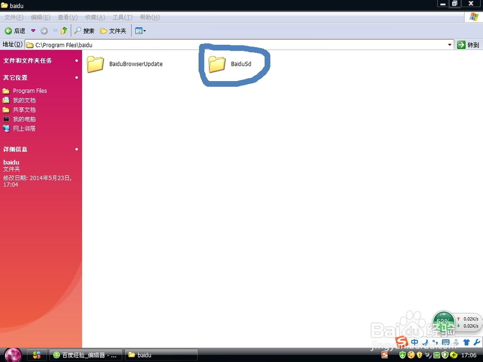Viewport: 483px width, 362px height.
Task: Open the Views dropdown button
Action: 141,31
